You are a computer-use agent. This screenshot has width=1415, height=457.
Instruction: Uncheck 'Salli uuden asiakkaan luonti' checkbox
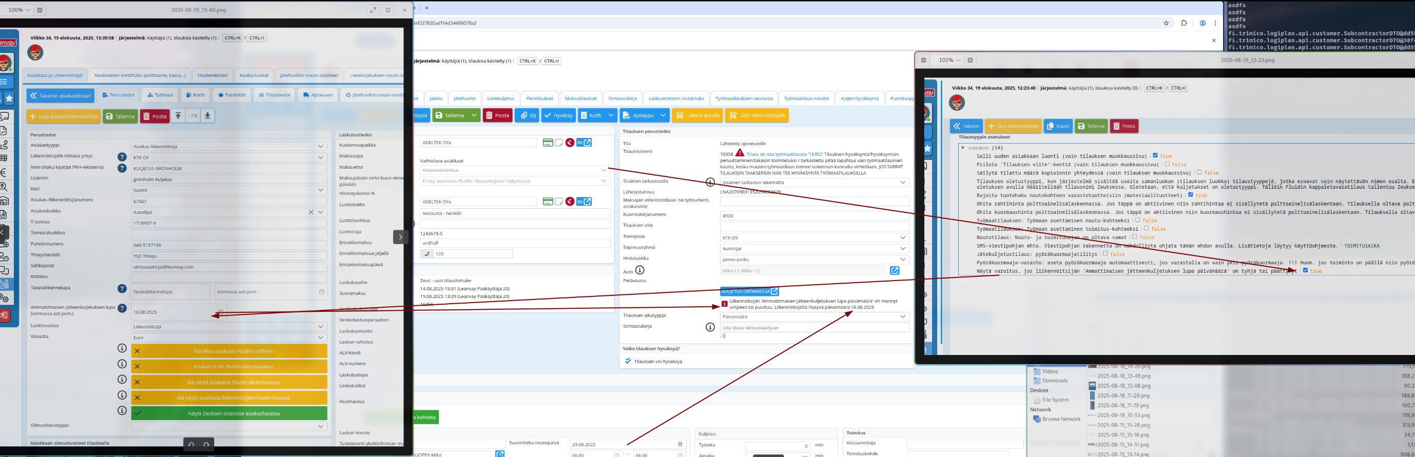pos(1155,156)
